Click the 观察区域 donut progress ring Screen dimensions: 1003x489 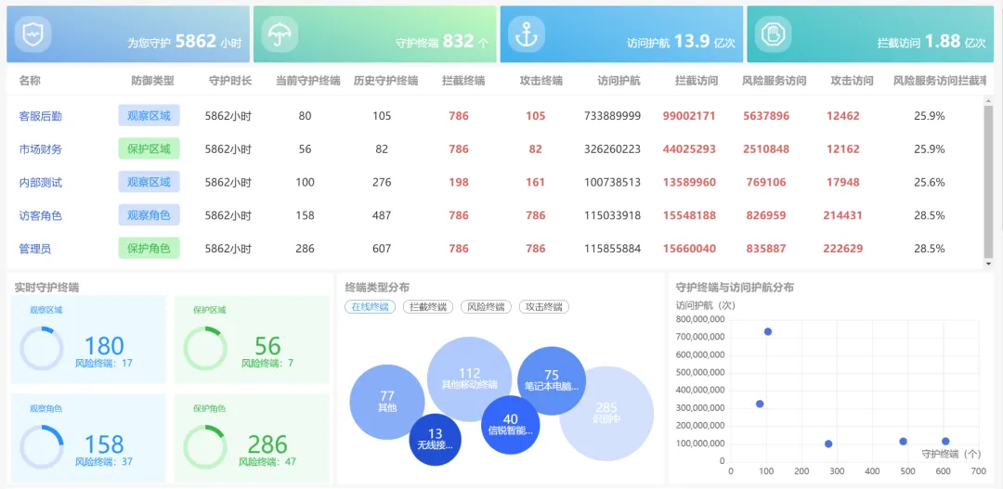42,348
